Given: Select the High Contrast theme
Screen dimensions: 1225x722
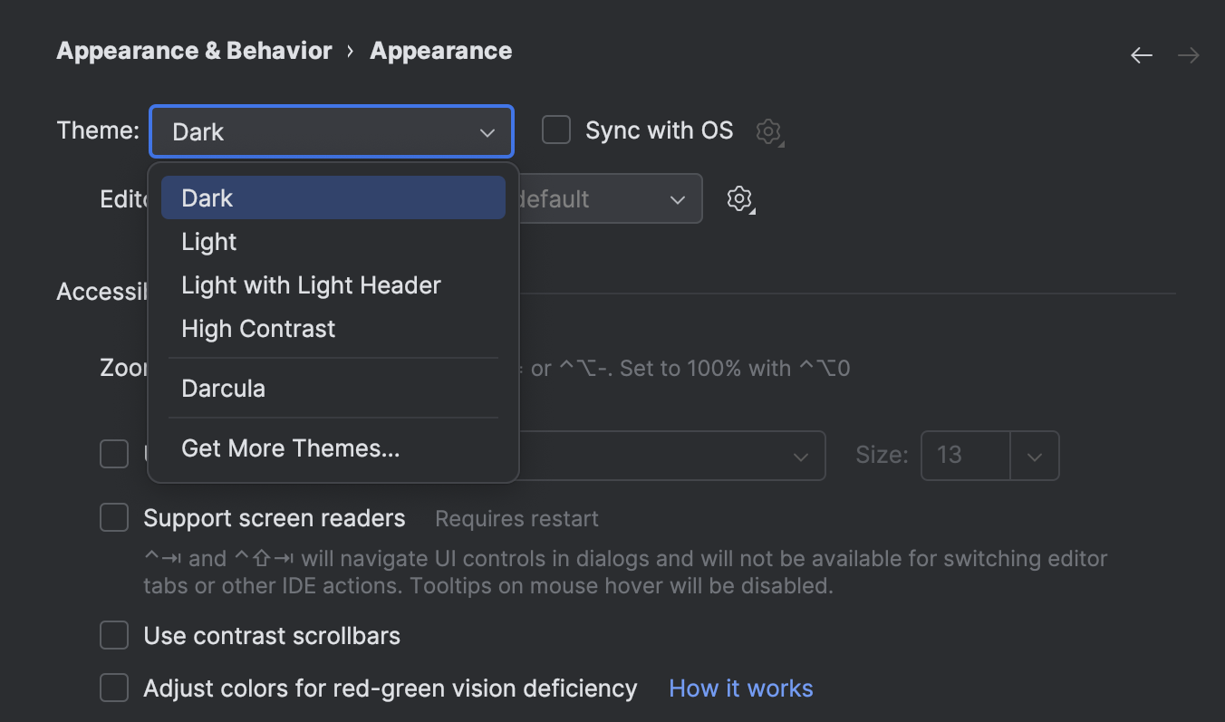Looking at the screenshot, I should pyautogui.click(x=258, y=328).
